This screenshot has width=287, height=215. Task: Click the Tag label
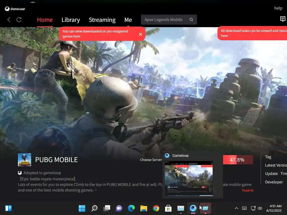point(268,157)
